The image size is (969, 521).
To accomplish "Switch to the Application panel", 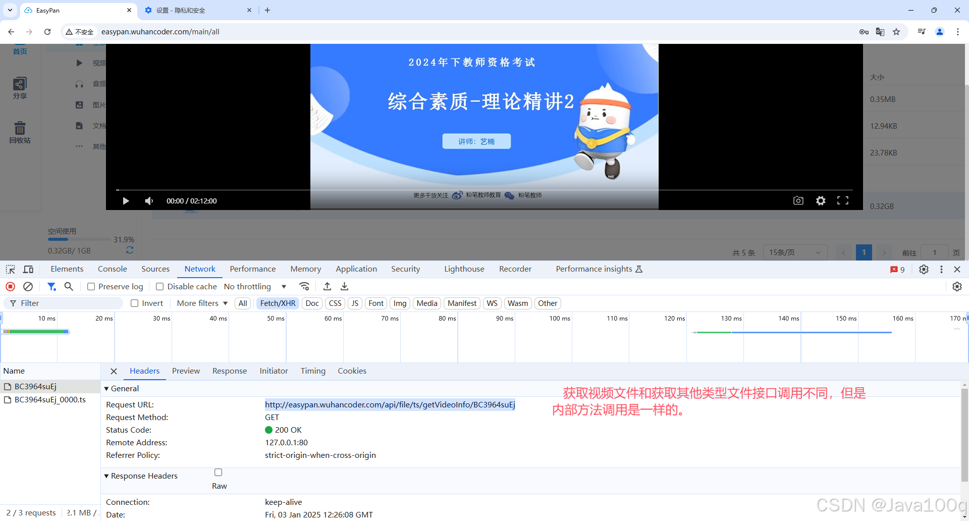I will 356,269.
